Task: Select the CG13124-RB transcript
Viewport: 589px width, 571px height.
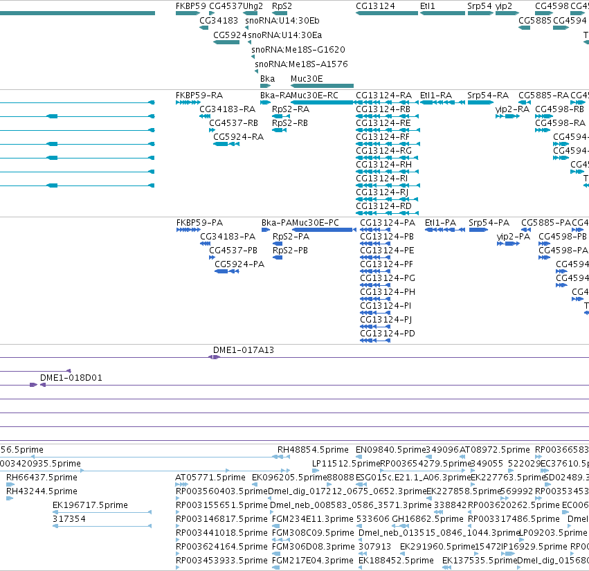Action: [383, 109]
